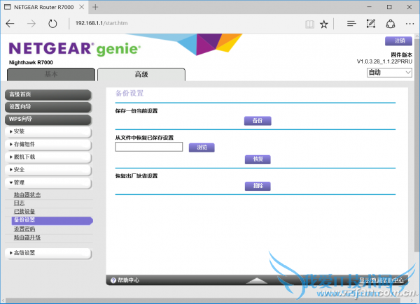Viewport: 420px width, 304px height.
Task: Click the vertical page scrollbar
Action: coord(416,145)
